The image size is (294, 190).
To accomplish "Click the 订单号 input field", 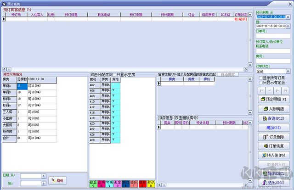I will (x=274, y=35).
